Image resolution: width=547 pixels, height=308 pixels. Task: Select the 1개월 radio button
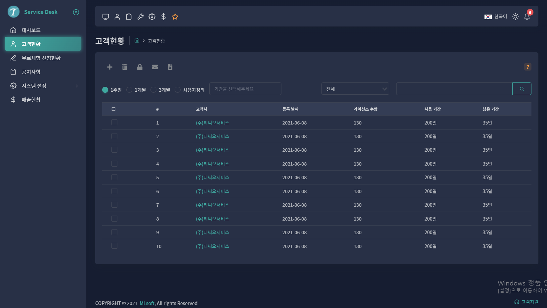(x=129, y=90)
